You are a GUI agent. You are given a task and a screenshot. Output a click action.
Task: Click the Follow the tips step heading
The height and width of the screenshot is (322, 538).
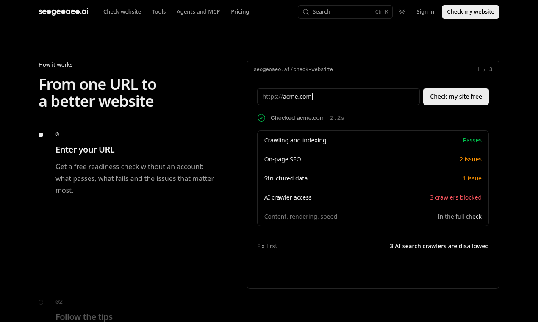tap(84, 317)
